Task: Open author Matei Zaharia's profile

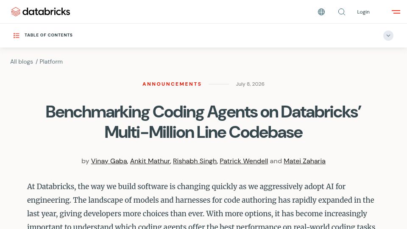Action: 304,161
